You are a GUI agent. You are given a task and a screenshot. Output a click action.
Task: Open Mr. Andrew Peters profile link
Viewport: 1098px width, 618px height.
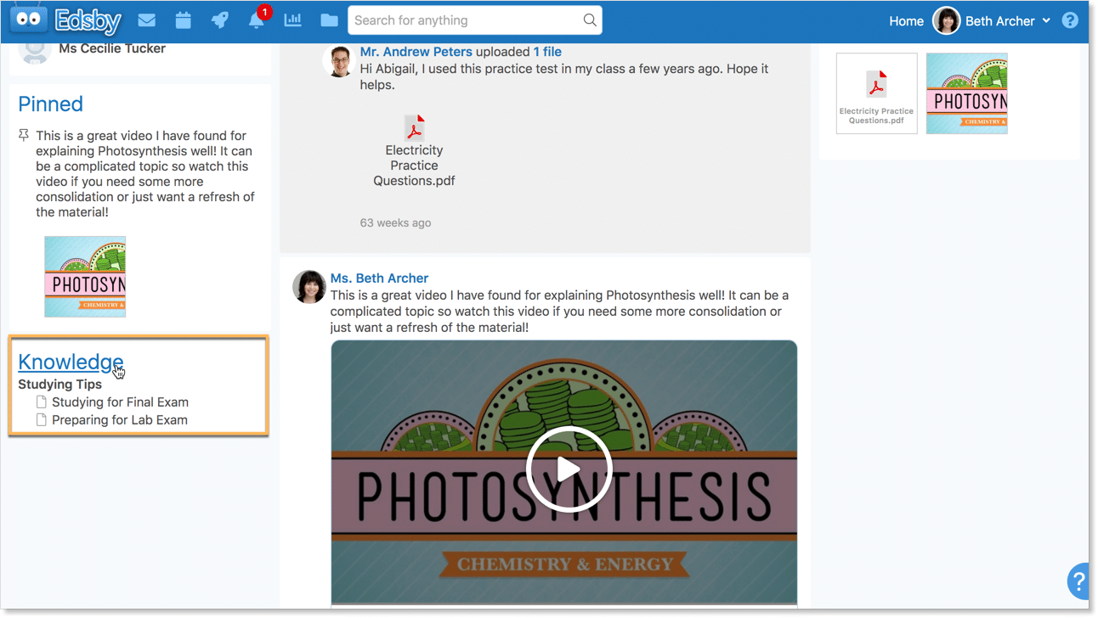(x=416, y=52)
